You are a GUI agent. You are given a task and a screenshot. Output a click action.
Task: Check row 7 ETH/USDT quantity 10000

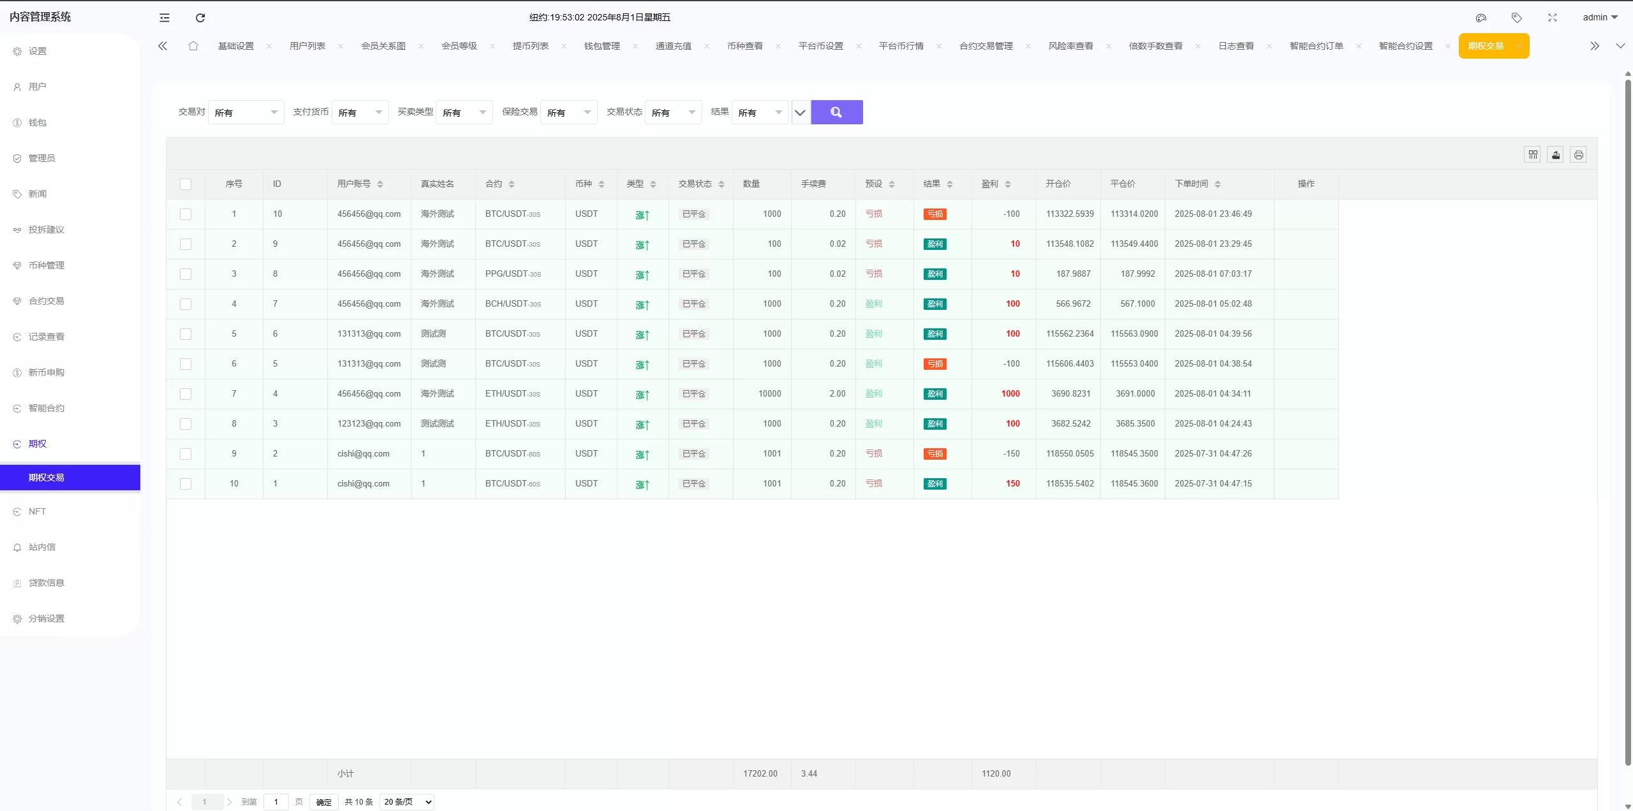pos(186,394)
